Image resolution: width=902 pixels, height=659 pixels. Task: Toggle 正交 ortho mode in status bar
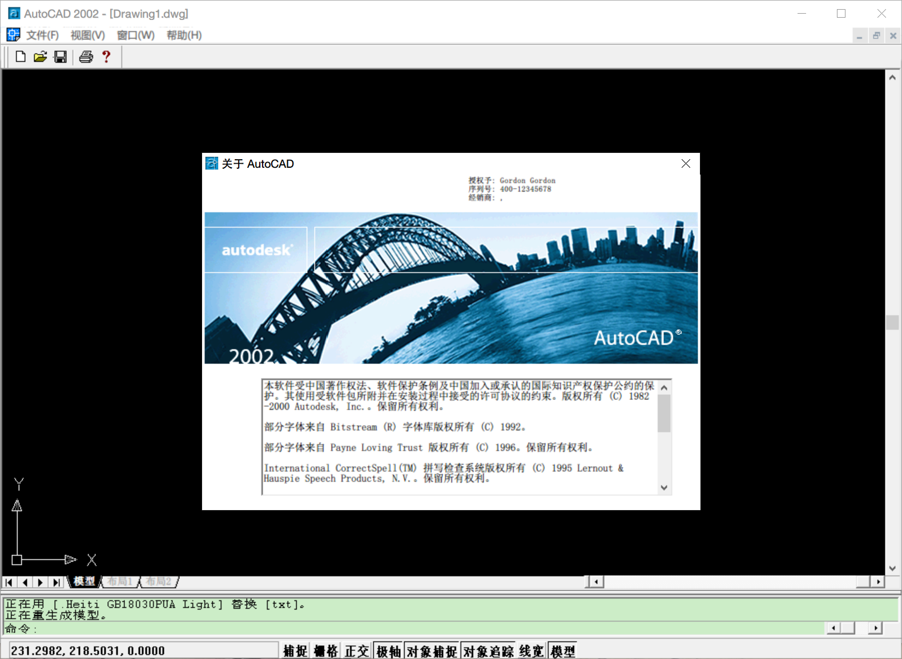point(357,651)
